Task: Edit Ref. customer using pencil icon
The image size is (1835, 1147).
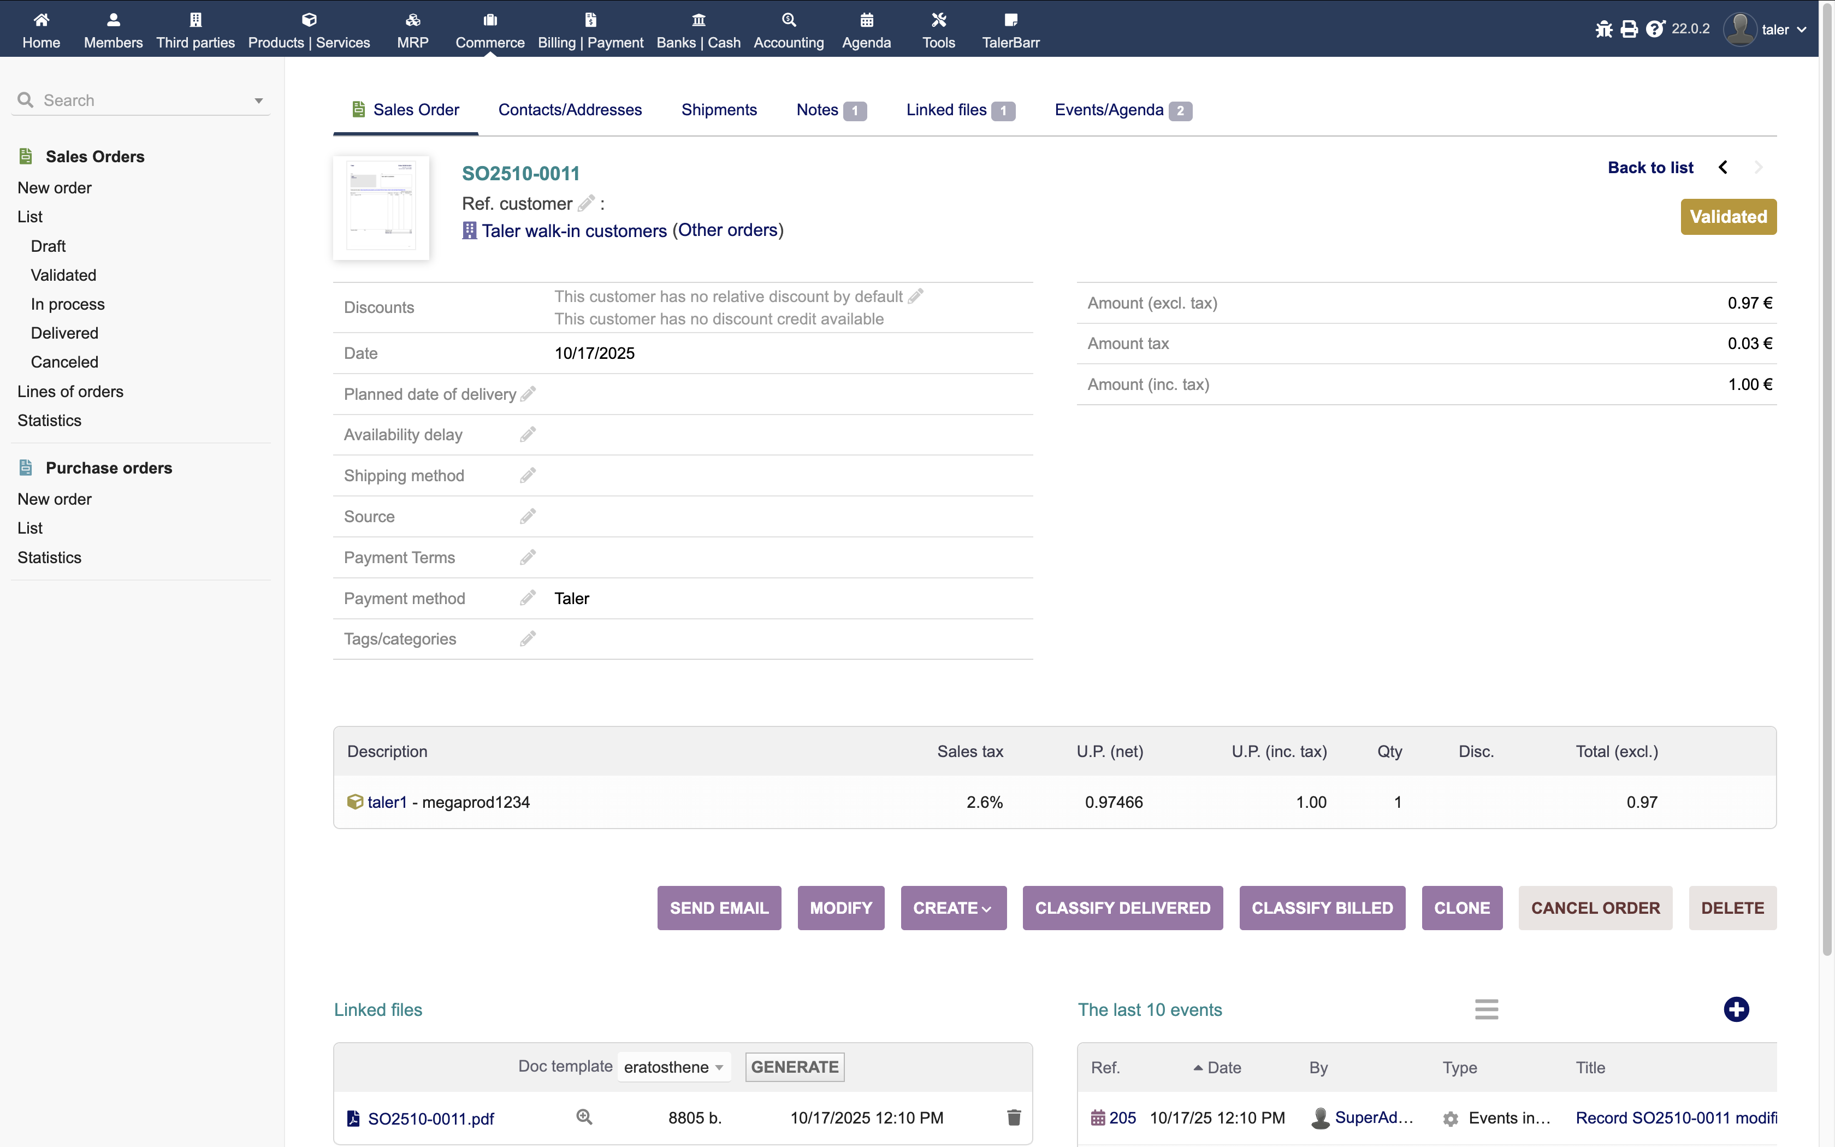Action: [x=585, y=203]
